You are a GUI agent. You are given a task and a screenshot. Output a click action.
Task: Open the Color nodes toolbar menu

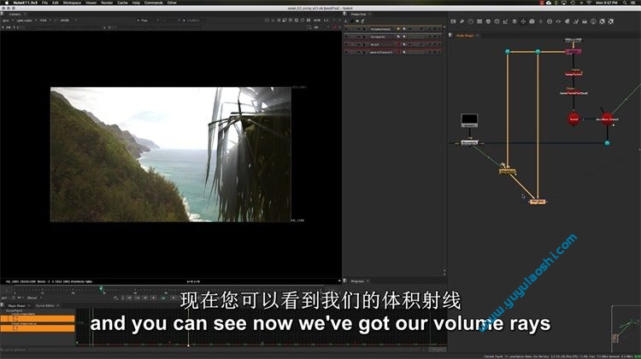coord(488,21)
